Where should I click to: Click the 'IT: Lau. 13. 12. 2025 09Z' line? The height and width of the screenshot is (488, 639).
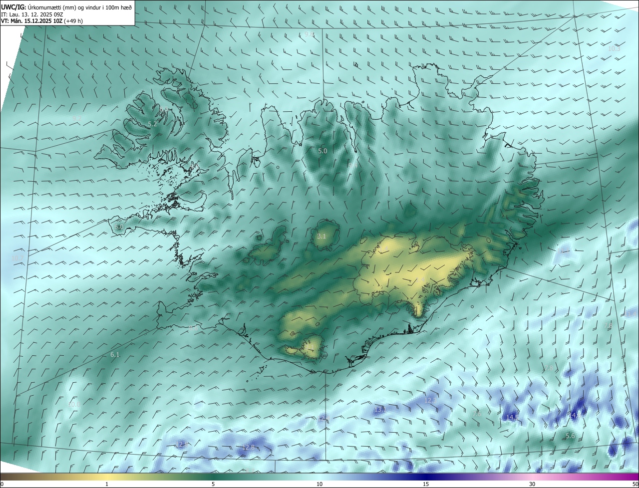pos(31,14)
